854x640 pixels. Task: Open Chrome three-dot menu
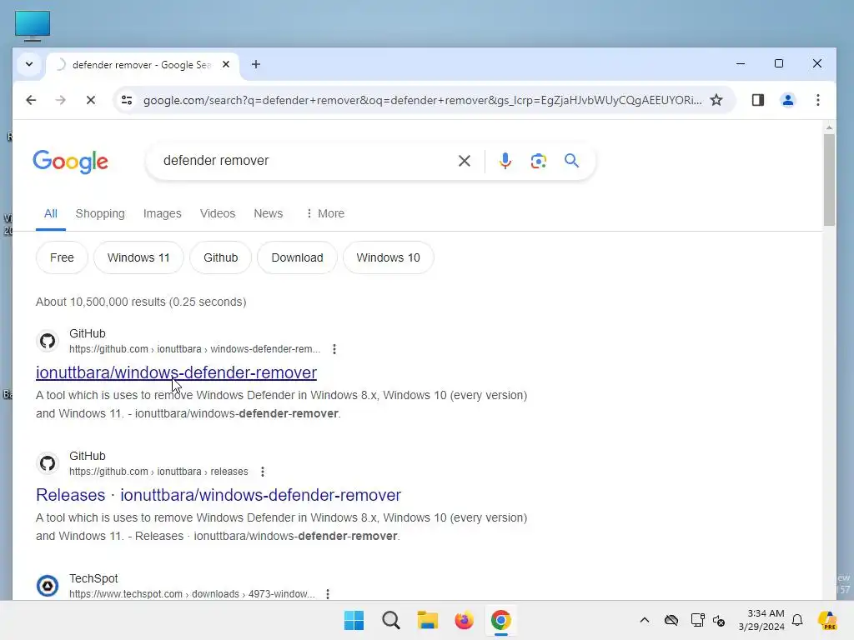click(x=817, y=100)
